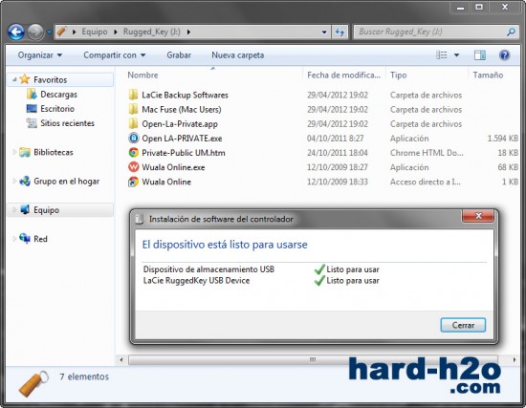Click the horizontal scrollbar thumb
This screenshot has height=408, width=526.
pos(313,359)
